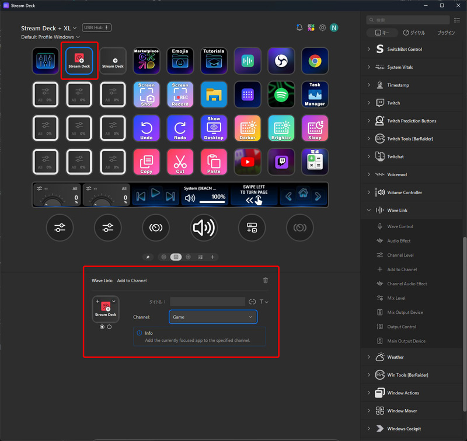Screen dimensions: 467x441
Task: Select the Emojis key in the grid
Action: 180,60
